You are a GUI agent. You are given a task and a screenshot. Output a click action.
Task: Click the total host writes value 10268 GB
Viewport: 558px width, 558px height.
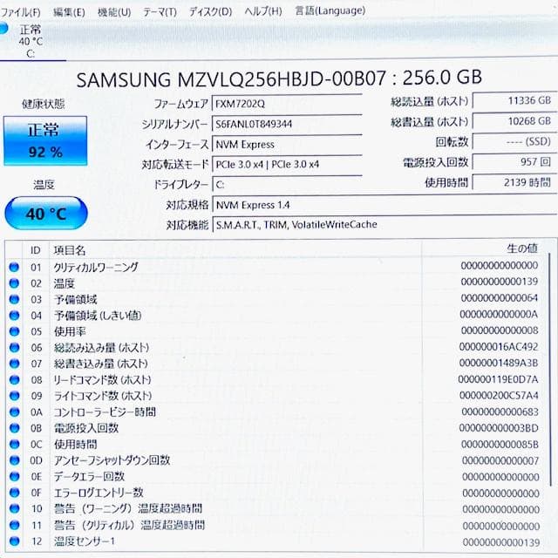click(514, 121)
